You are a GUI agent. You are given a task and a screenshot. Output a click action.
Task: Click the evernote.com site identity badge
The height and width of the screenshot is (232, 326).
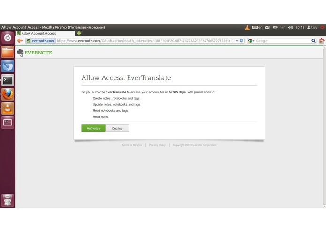tap(41, 41)
